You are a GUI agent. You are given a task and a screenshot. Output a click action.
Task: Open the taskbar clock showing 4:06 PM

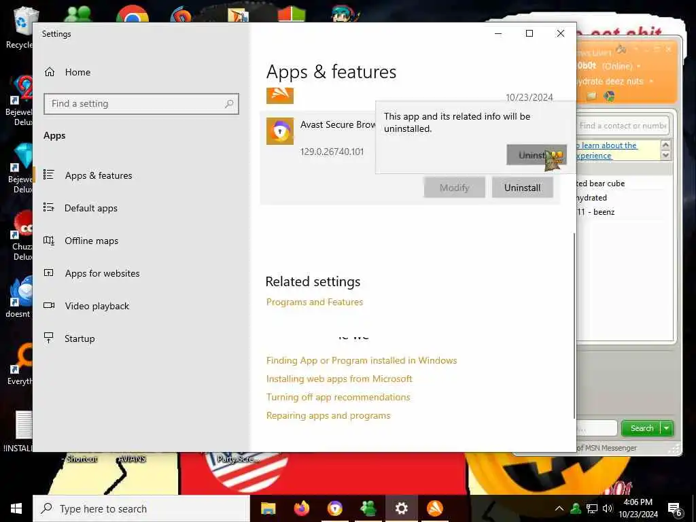(638, 508)
